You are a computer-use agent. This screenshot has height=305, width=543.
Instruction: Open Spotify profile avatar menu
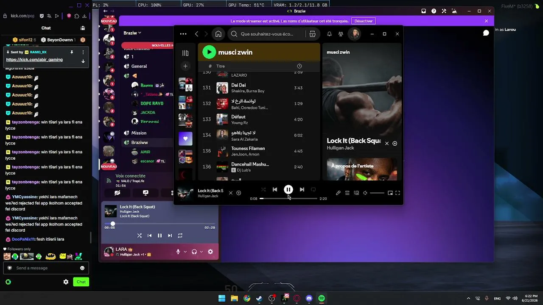[355, 34]
